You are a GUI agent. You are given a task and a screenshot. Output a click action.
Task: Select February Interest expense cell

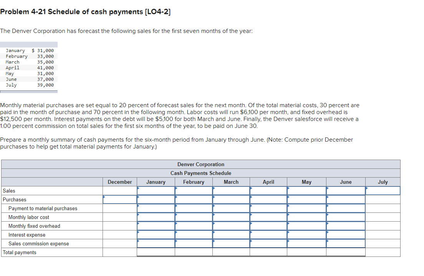[194, 235]
